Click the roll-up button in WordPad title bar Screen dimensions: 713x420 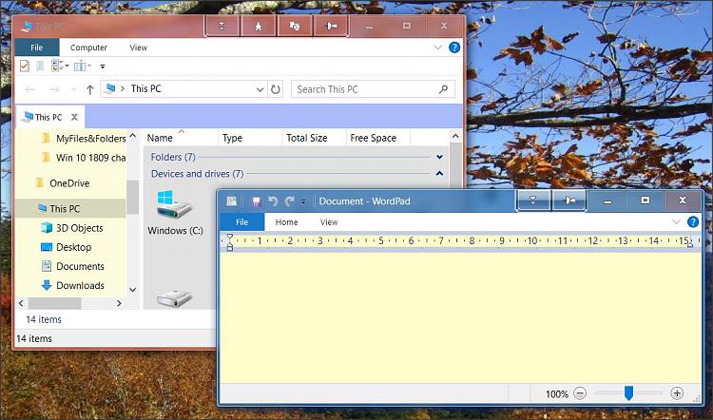click(x=534, y=200)
